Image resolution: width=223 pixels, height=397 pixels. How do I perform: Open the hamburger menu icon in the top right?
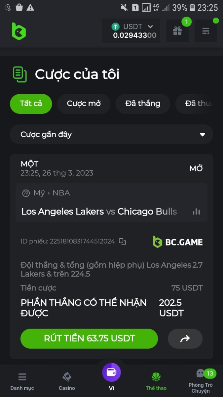click(x=205, y=31)
